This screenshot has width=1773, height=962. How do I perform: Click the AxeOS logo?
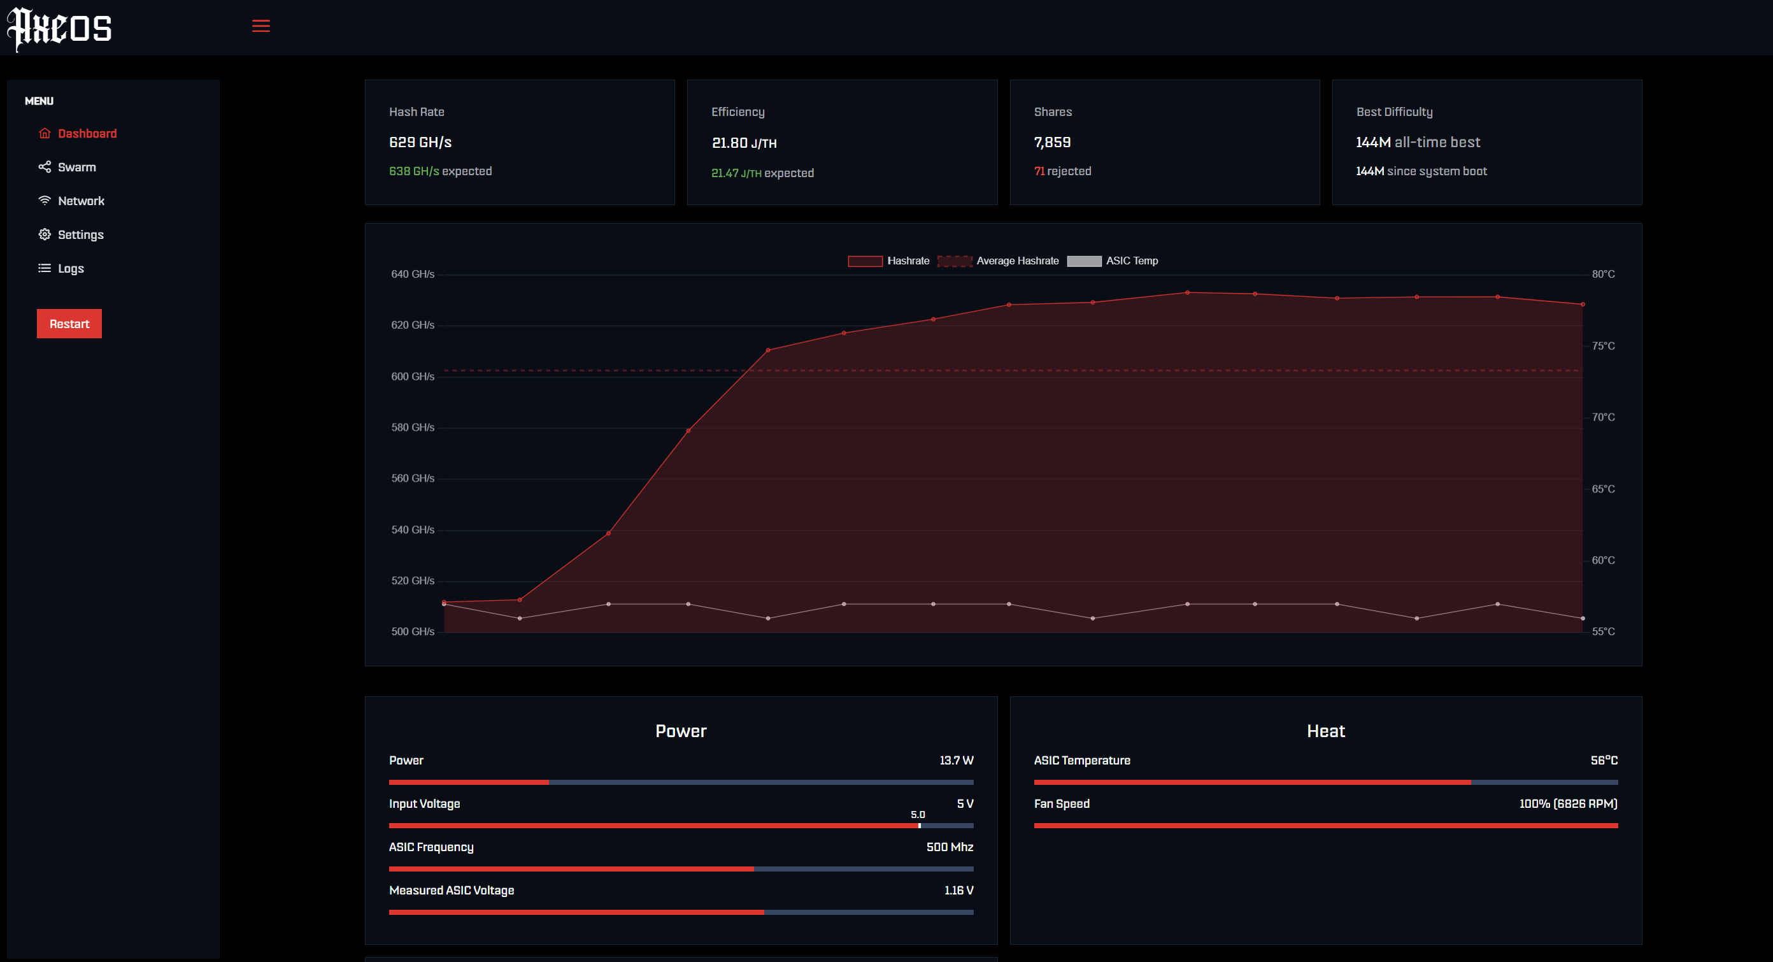click(x=60, y=29)
